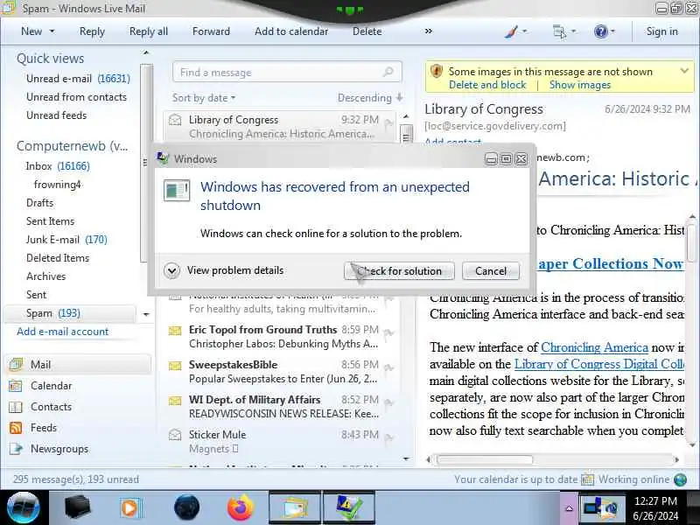700x525 pixels.
Task: Click Reply all in the toolbar
Action: coord(149,31)
